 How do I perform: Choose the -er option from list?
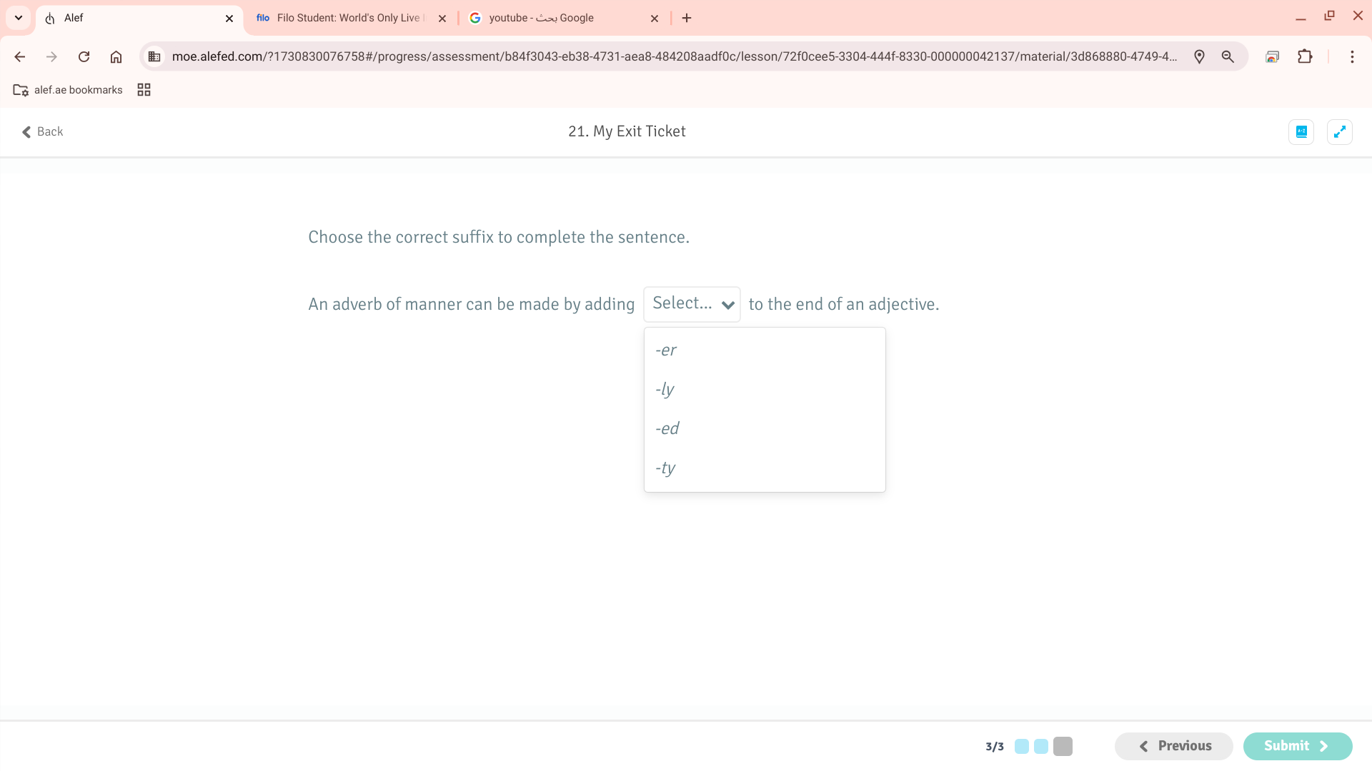[665, 350]
